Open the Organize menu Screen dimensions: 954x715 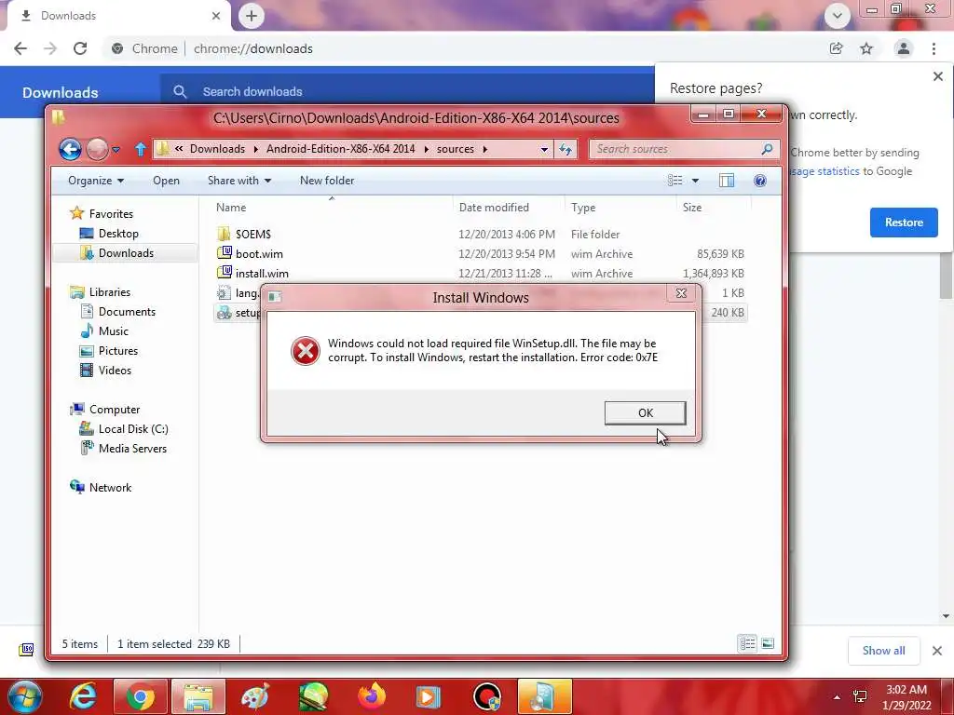[x=96, y=181]
